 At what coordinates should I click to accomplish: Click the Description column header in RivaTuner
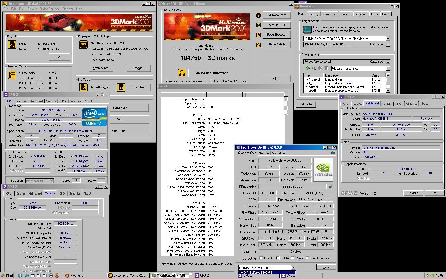346,75
